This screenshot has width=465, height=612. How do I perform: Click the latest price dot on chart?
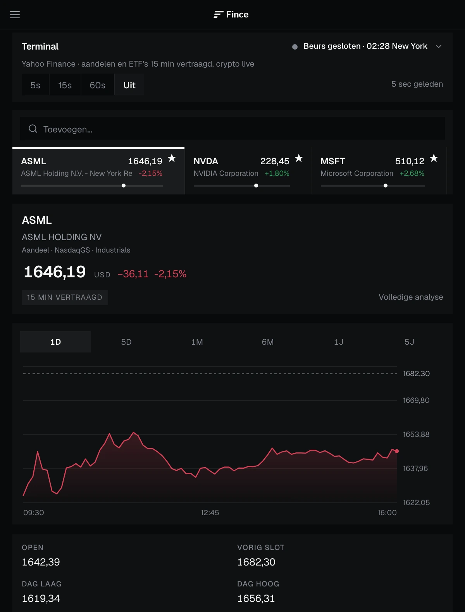pyautogui.click(x=397, y=451)
